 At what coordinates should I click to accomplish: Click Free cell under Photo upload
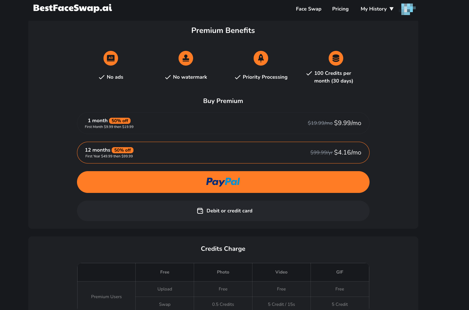tap(223, 289)
